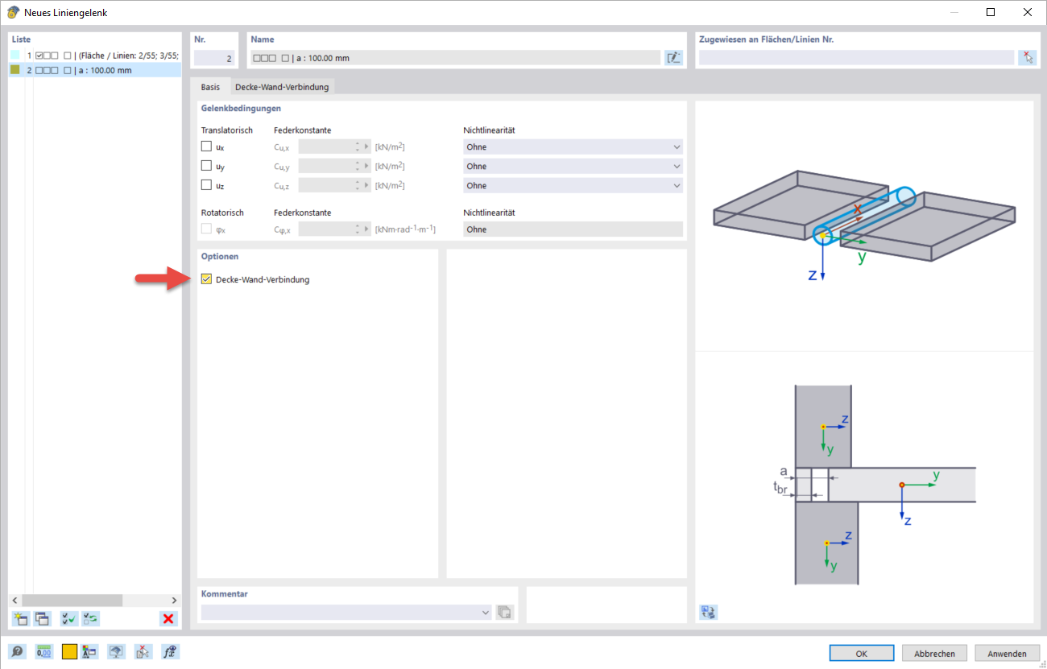Open the uy Nichtlinearität dropdown
Image resolution: width=1047 pixels, height=669 pixels.
(573, 166)
